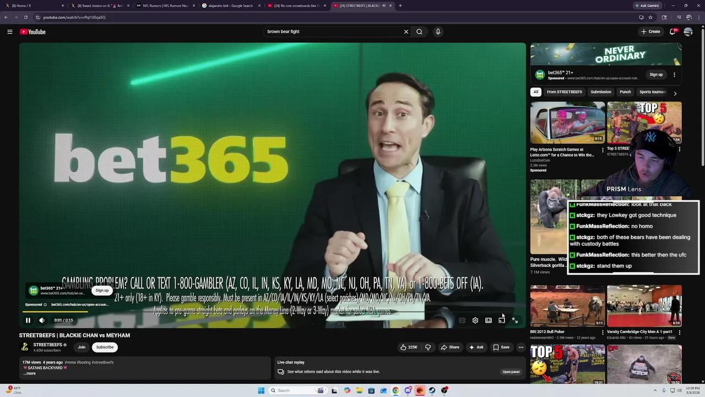705x397 pixels.
Task: Share the STREETBEEFS video
Action: click(450, 347)
